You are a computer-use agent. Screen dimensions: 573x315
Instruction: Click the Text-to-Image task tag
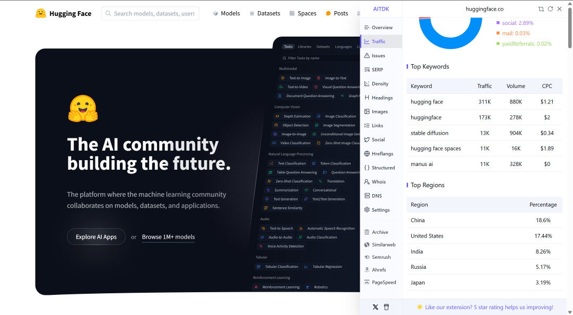tap(296, 78)
